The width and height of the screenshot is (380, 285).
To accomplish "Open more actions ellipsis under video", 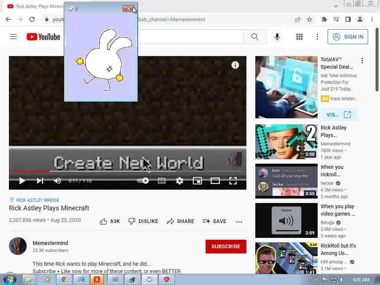I will point(239,222).
